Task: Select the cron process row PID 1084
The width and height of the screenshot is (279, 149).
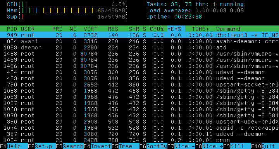Action: coord(139,140)
